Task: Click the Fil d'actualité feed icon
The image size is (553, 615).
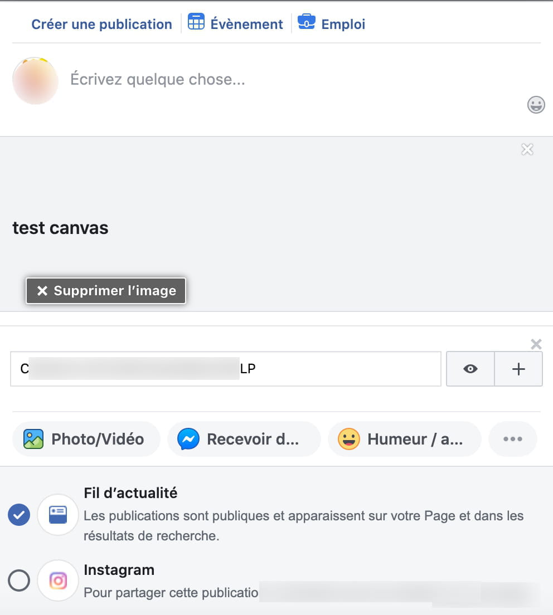Action: [58, 515]
